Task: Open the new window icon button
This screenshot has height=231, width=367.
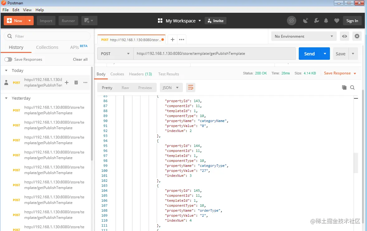Action: [x=89, y=21]
